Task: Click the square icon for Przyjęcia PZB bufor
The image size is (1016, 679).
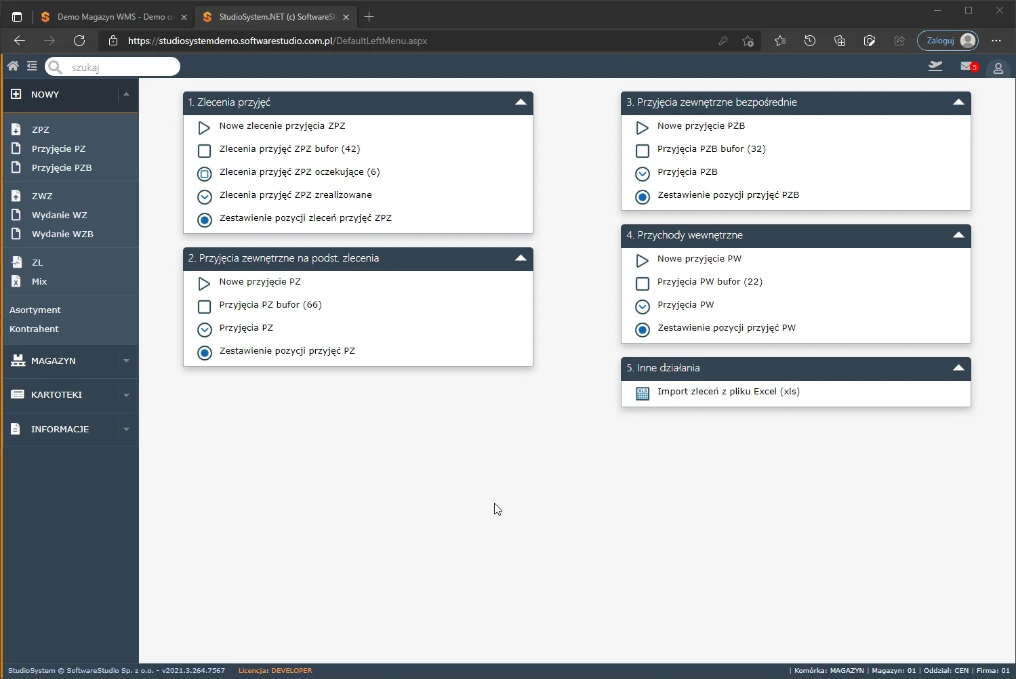Action: pyautogui.click(x=642, y=150)
